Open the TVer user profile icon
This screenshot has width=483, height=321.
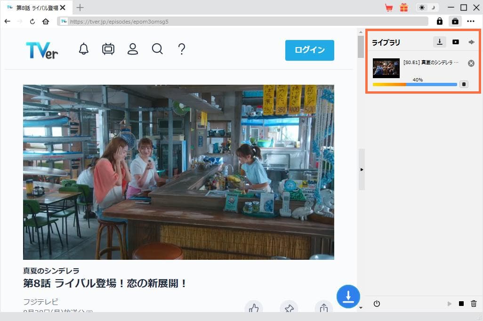[x=133, y=49]
